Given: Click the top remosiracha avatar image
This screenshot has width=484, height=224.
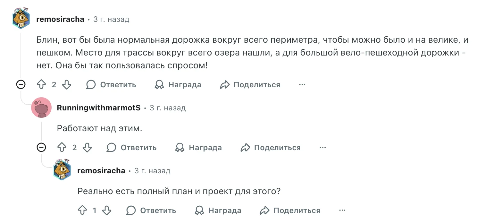Looking at the screenshot, I should click(x=21, y=19).
